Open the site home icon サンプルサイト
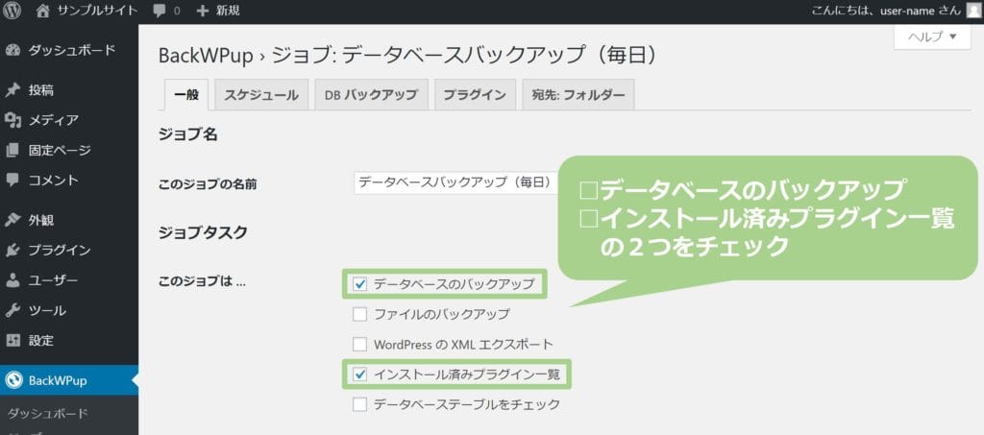Viewport: 984px width, 435px height. pyautogui.click(x=42, y=11)
